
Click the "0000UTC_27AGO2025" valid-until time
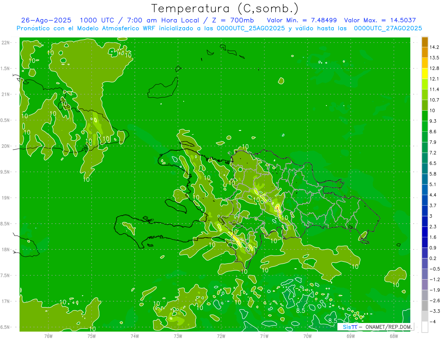[x=388, y=28]
